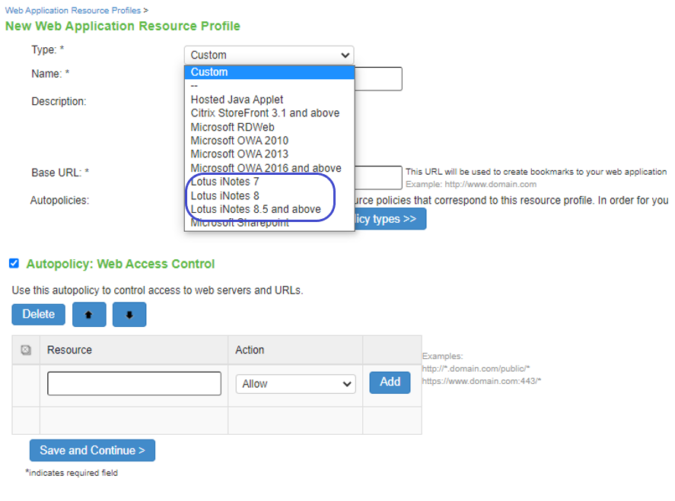Viewport: 675px width, 501px height.
Task: Toggle the Autopolicy Web Access Control checkbox
Action: pyautogui.click(x=14, y=263)
